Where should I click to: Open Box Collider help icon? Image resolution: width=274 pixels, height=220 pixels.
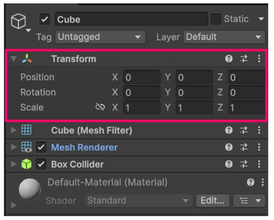coord(229,164)
